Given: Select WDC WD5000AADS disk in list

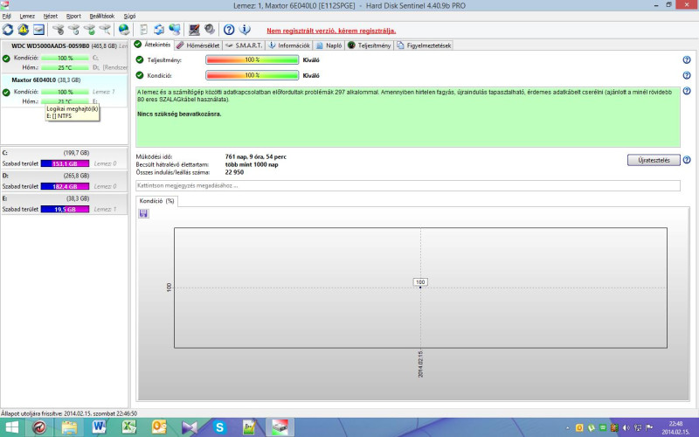Looking at the screenshot, I should tap(64, 57).
